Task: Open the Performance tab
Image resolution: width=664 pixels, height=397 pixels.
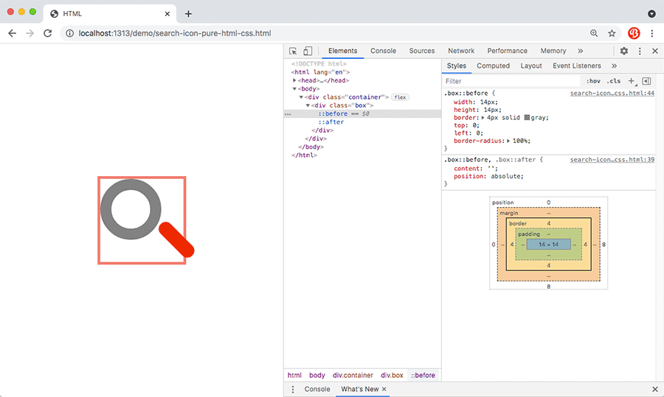Action: point(507,51)
